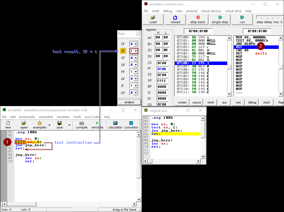Click the screen button in emulator
This screenshot has height=212, width=284.
pos(182,102)
